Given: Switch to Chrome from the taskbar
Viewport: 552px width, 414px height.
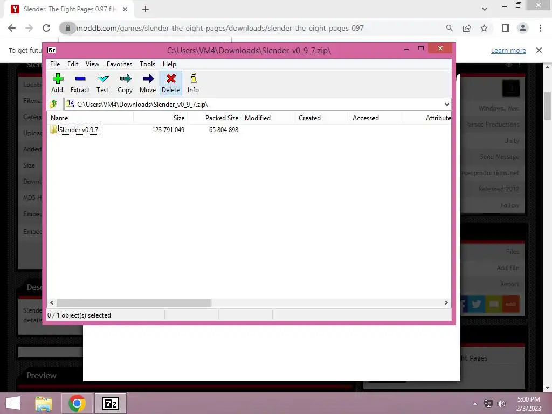Looking at the screenshot, I should (77, 403).
